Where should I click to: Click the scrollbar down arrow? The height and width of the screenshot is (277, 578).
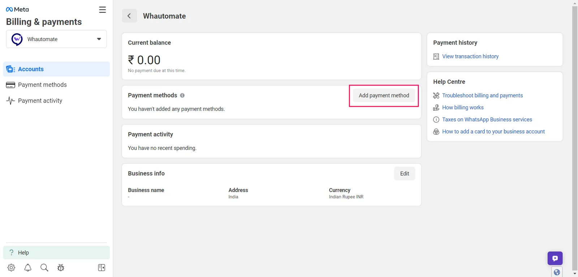point(575,274)
